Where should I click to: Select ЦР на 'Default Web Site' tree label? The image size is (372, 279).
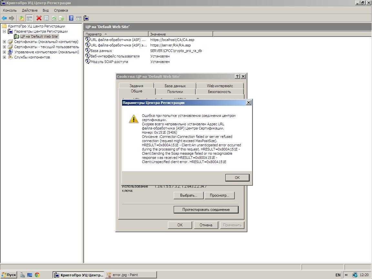coord(39,36)
